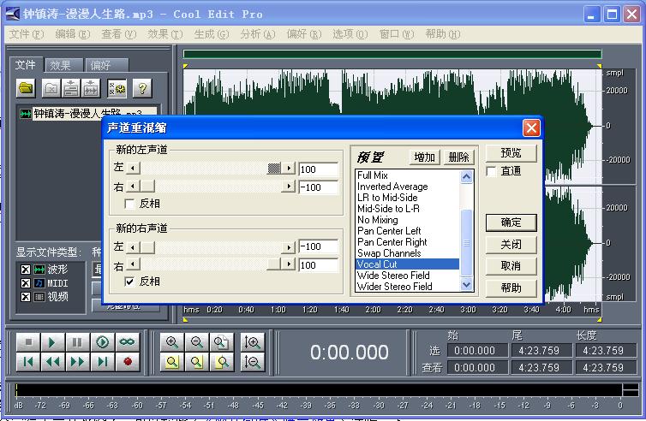Open the File (文件) menu
Viewport: 646px width, 421px height.
click(x=27, y=34)
